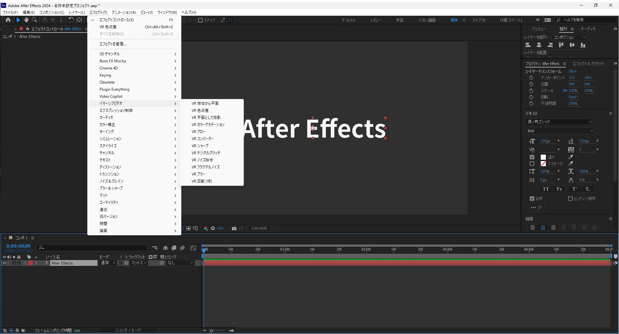Click the motion blur enable icon

pyautogui.click(x=182, y=248)
